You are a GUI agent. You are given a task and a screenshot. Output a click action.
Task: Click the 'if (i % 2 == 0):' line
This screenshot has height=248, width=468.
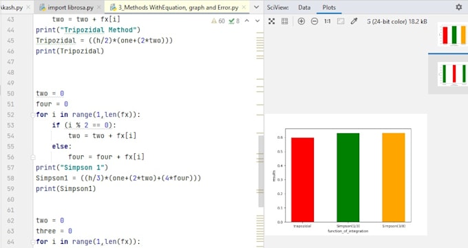84,125
